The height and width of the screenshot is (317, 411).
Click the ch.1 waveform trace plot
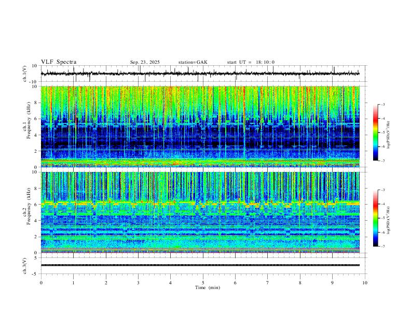coord(200,74)
